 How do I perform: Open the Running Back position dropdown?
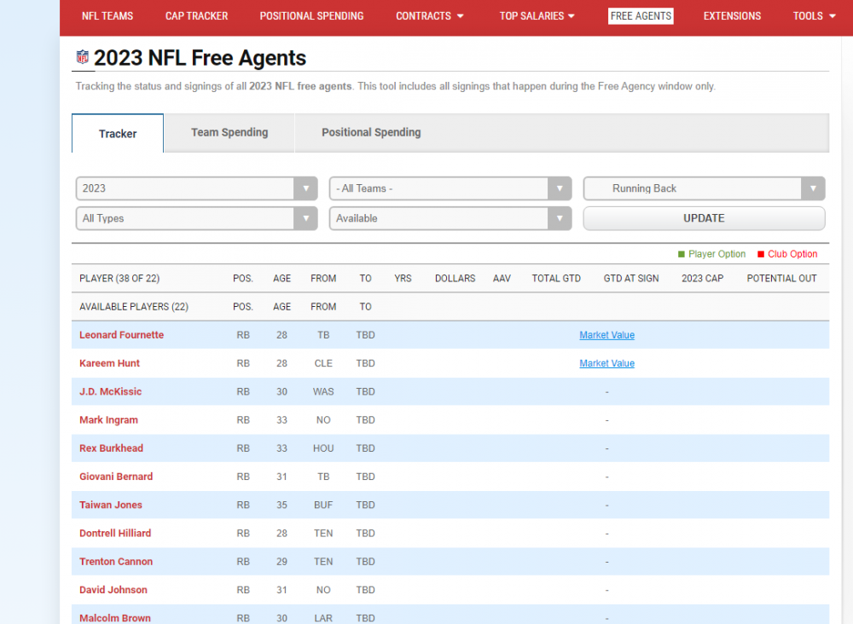coord(704,188)
